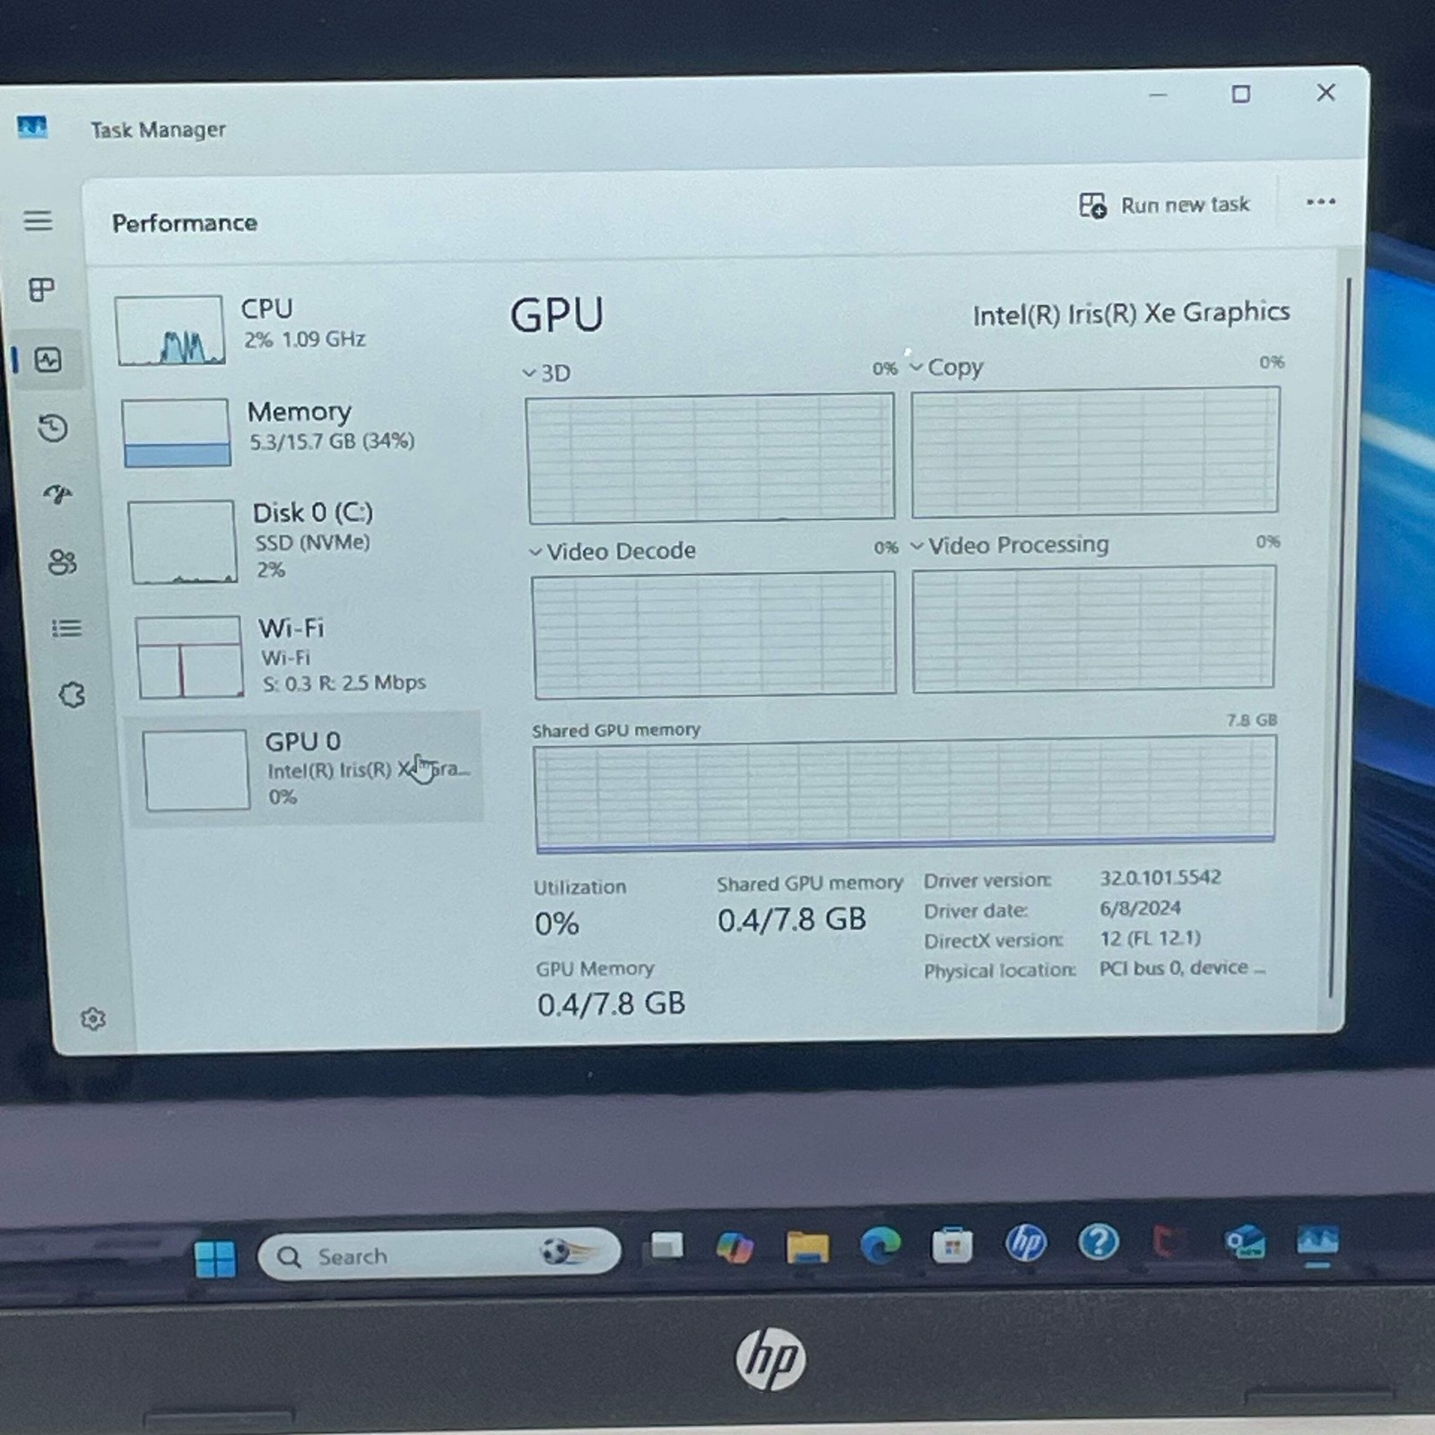The image size is (1435, 1435).
Task: Click the Memory mini graph thumbnail
Action: [x=176, y=433]
